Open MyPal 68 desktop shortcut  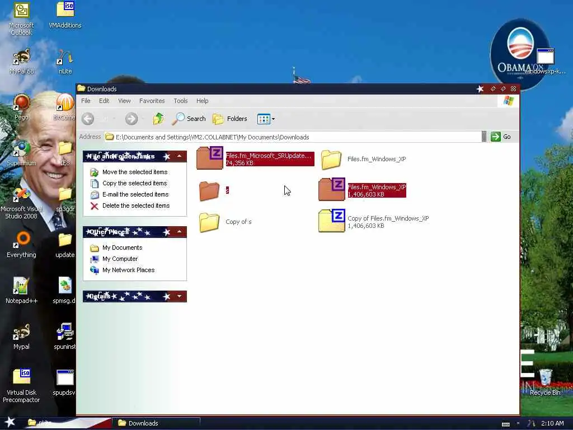point(22,62)
